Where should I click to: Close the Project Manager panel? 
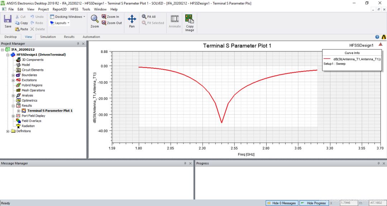point(83,44)
